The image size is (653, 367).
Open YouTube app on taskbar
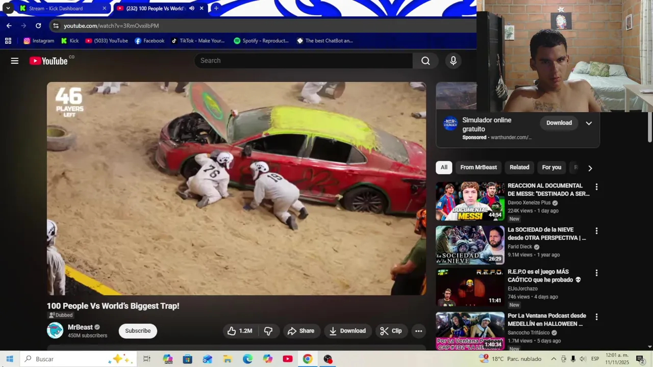click(288, 359)
